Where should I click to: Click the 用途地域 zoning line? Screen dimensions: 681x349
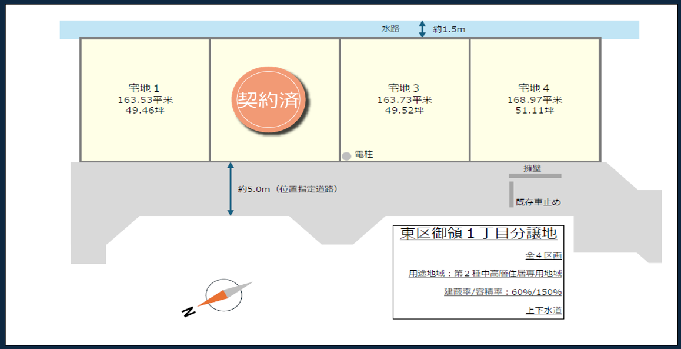coord(485,274)
